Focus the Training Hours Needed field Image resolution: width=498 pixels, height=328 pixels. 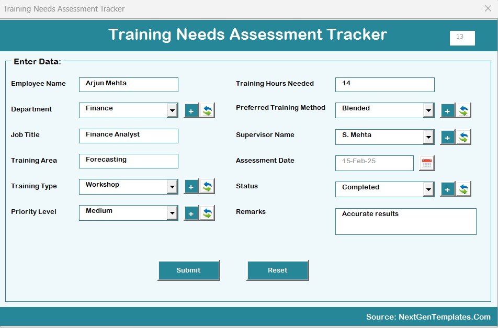coord(384,85)
